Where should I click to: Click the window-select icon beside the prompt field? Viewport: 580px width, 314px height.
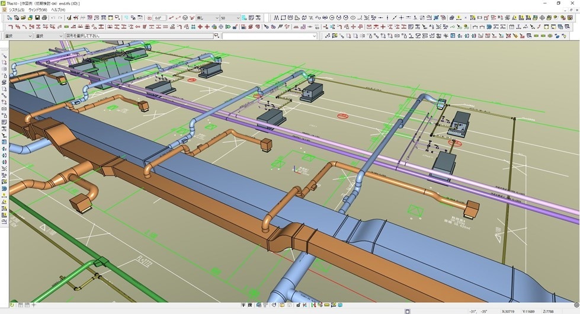tap(217, 36)
